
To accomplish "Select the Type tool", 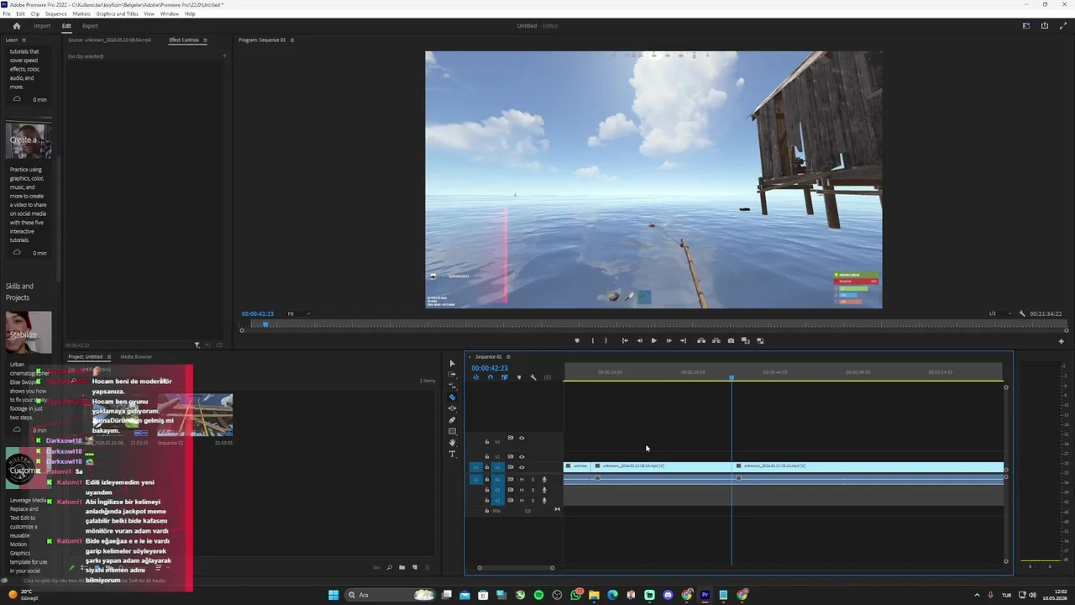I will coord(452,454).
